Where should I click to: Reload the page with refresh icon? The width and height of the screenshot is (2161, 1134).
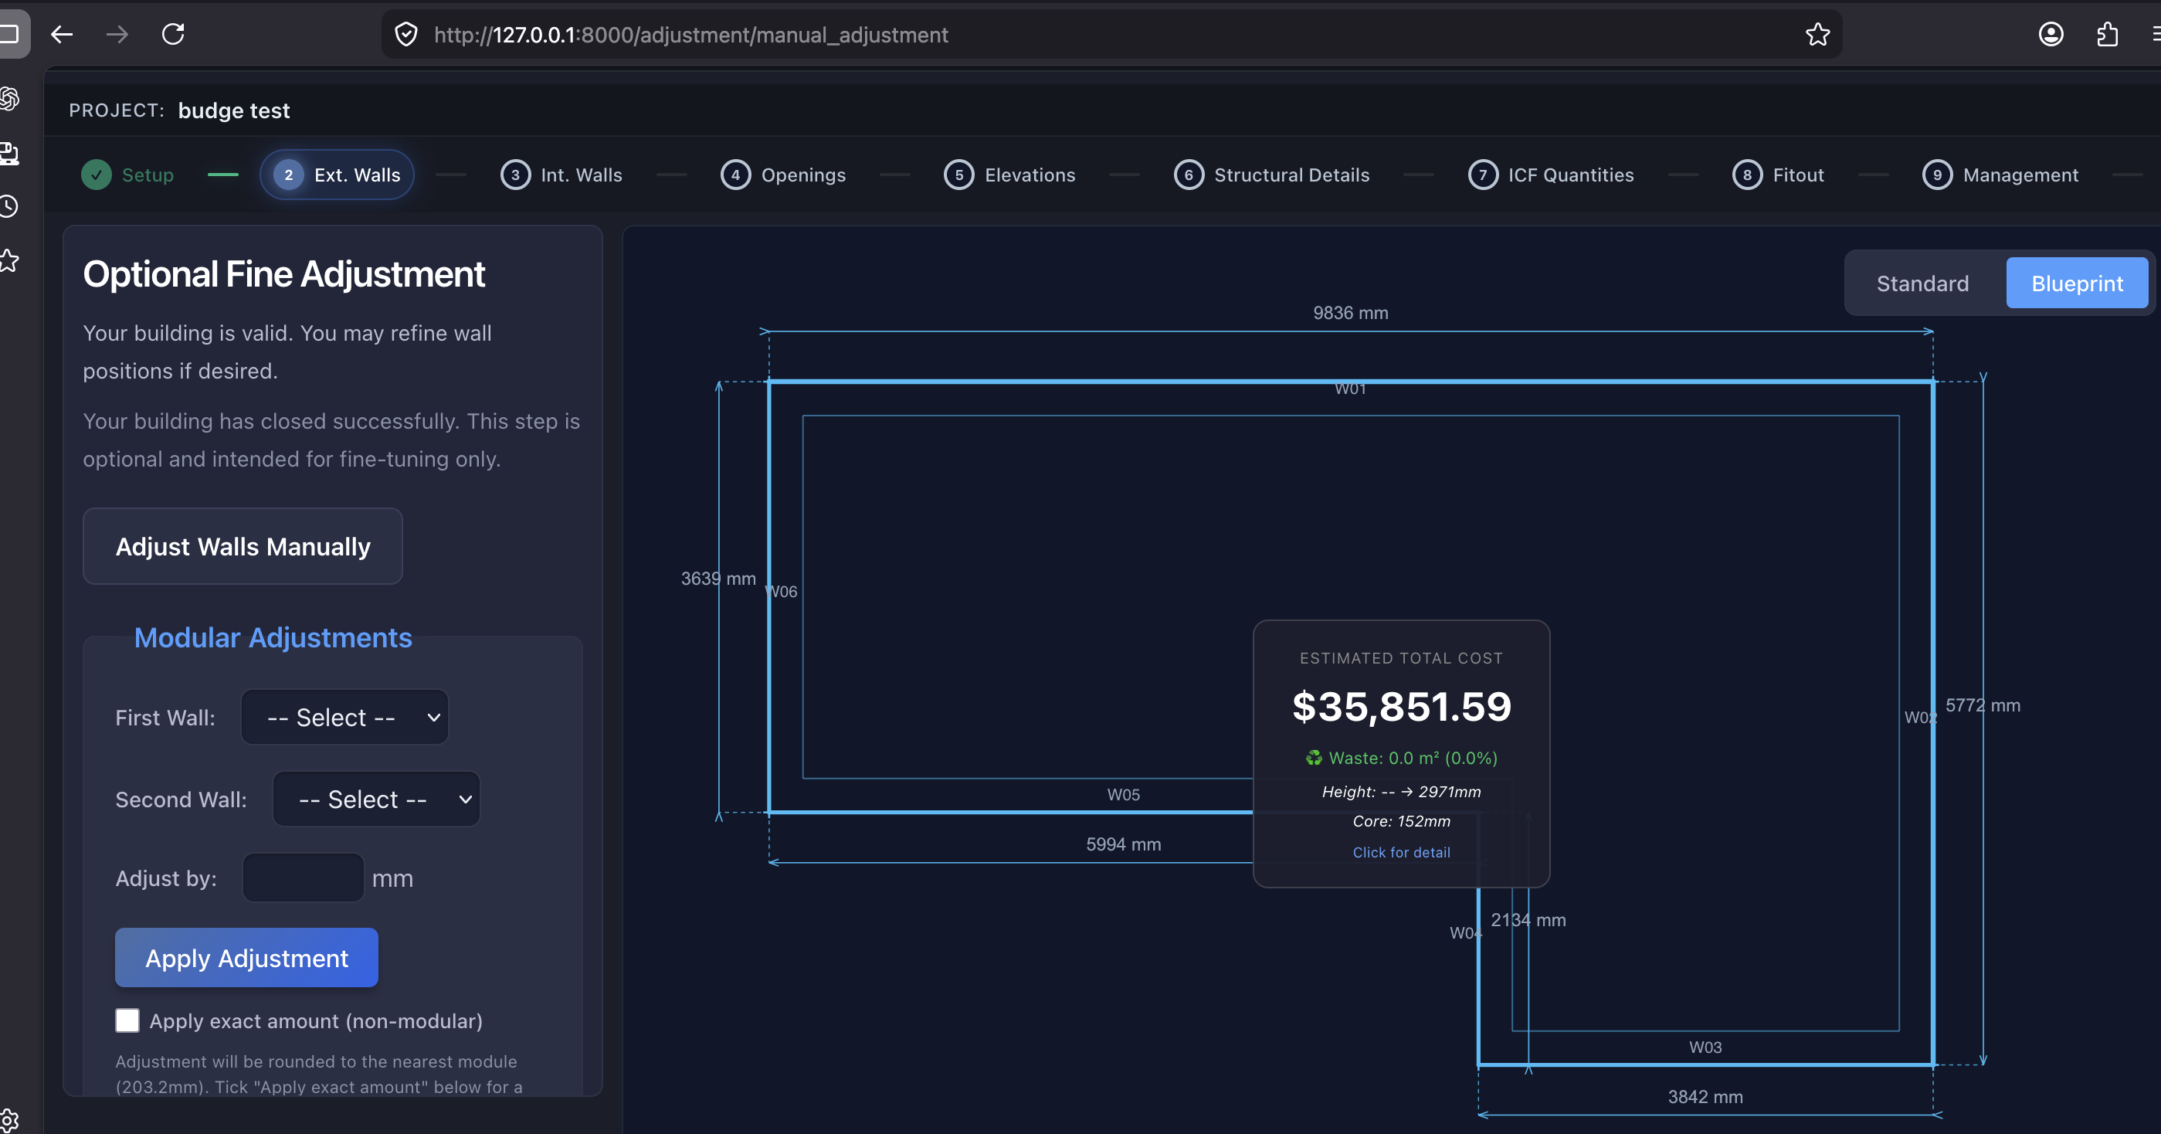point(174,35)
